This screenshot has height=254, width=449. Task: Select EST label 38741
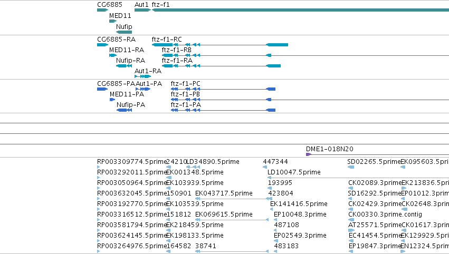point(206,246)
